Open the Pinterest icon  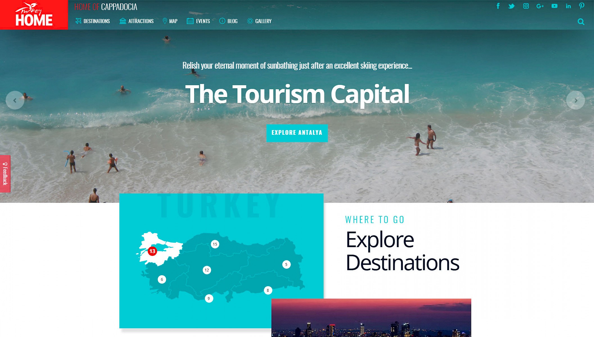[582, 6]
